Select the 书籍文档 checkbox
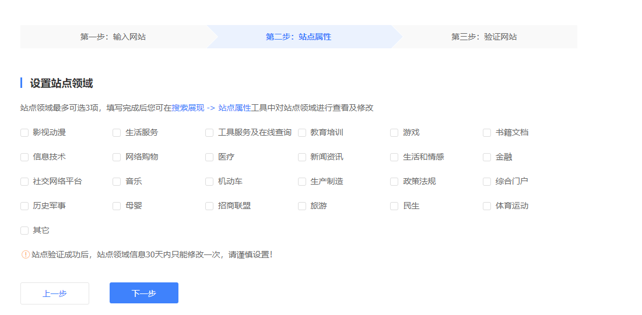Viewport: 642px width, 315px height. (x=487, y=133)
